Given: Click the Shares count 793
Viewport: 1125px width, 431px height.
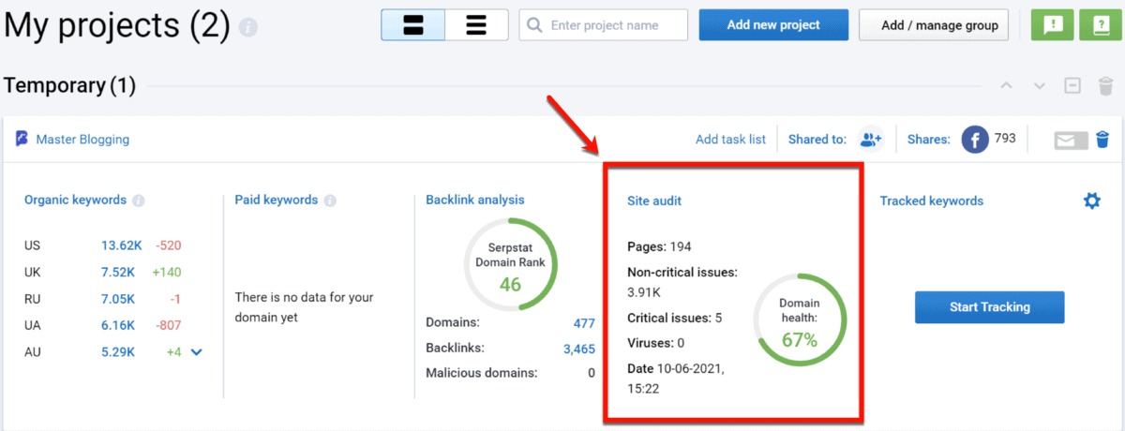Looking at the screenshot, I should click(x=1005, y=138).
